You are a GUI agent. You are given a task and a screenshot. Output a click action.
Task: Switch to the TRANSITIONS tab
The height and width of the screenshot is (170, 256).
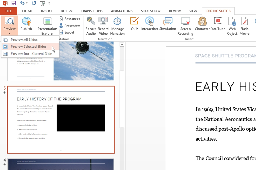[x=92, y=11]
